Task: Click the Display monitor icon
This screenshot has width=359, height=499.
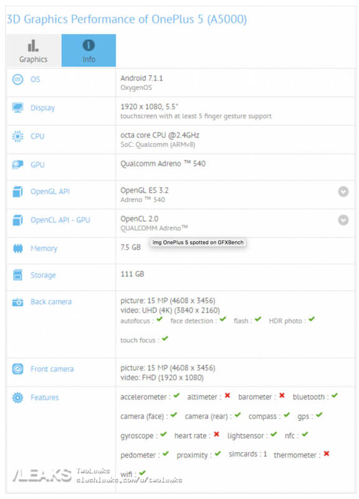Action: (x=17, y=107)
